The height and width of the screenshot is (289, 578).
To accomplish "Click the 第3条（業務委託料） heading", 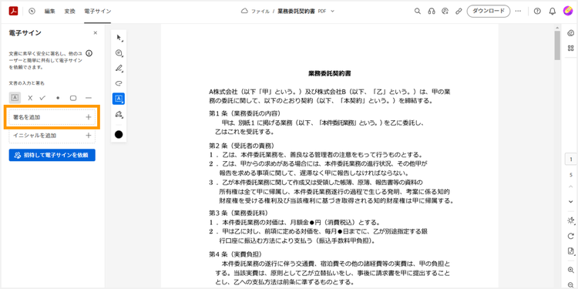I will 239,213.
